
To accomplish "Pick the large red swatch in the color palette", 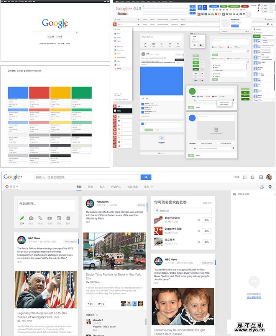I will point(39,93).
